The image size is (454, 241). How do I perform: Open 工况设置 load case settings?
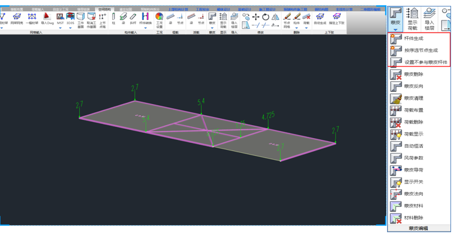click(x=159, y=20)
